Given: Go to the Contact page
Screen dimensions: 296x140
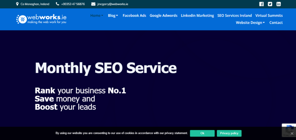Looking at the screenshot, I should coord(276,23).
